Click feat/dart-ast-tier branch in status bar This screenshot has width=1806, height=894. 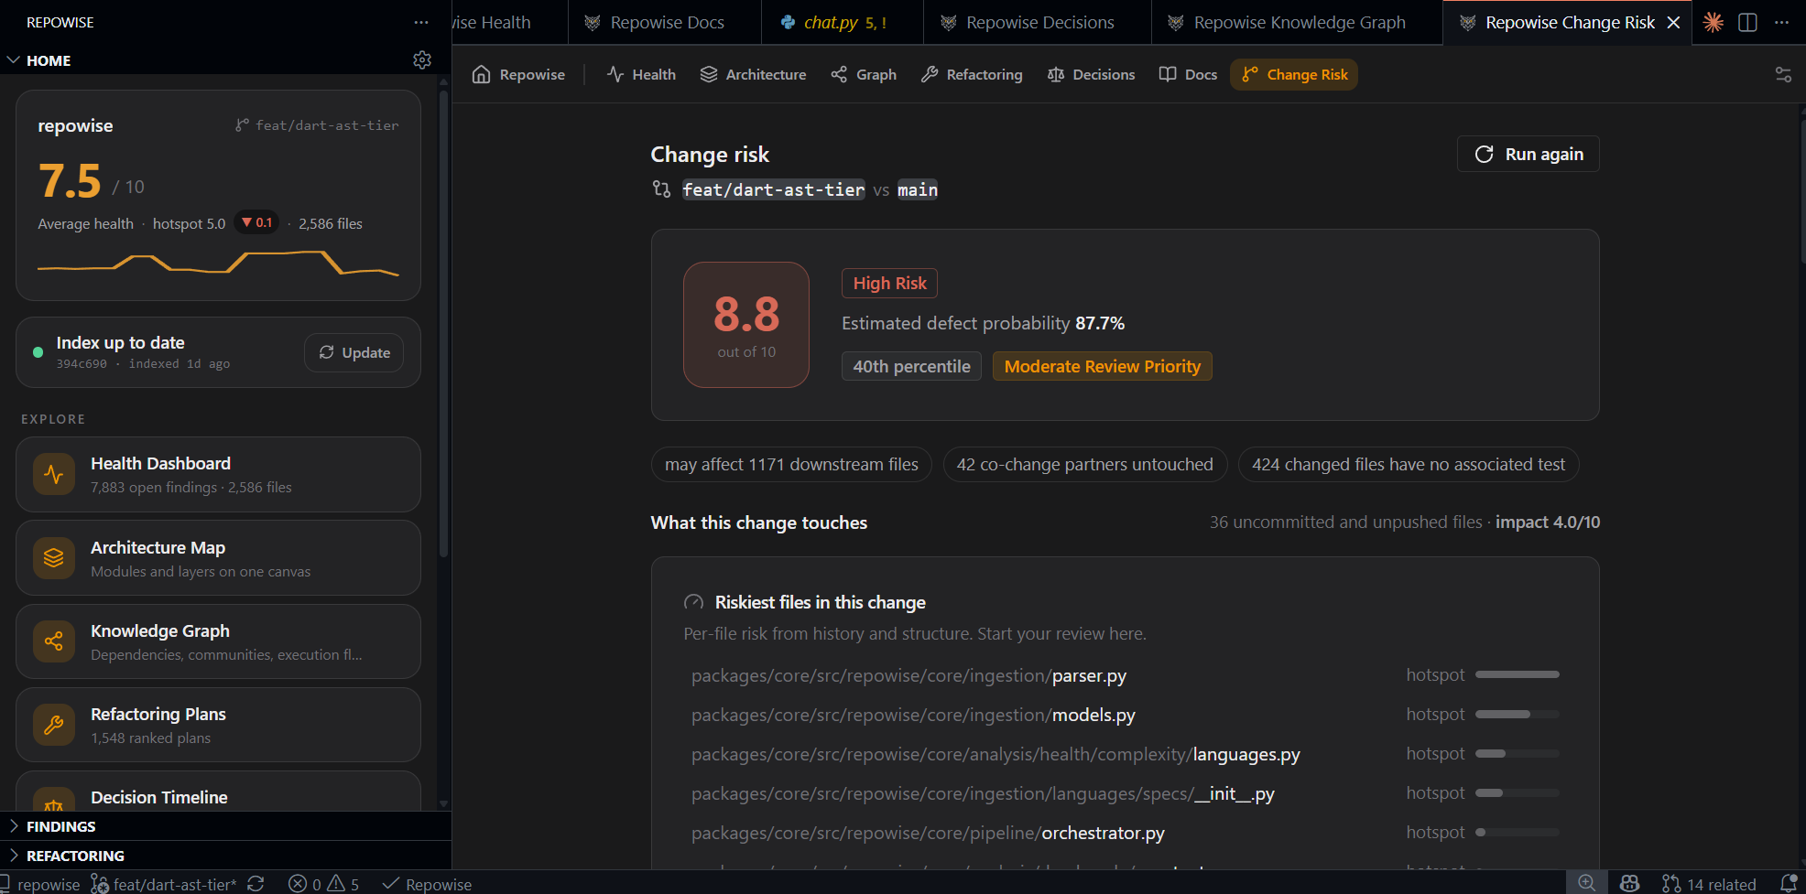(165, 884)
